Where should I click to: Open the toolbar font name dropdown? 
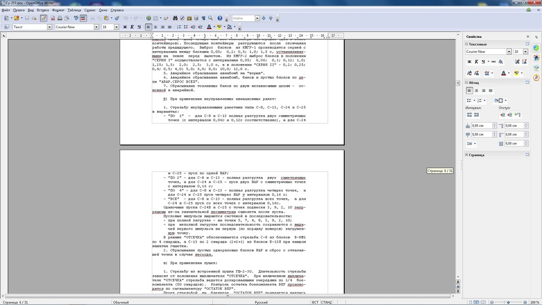click(96, 27)
